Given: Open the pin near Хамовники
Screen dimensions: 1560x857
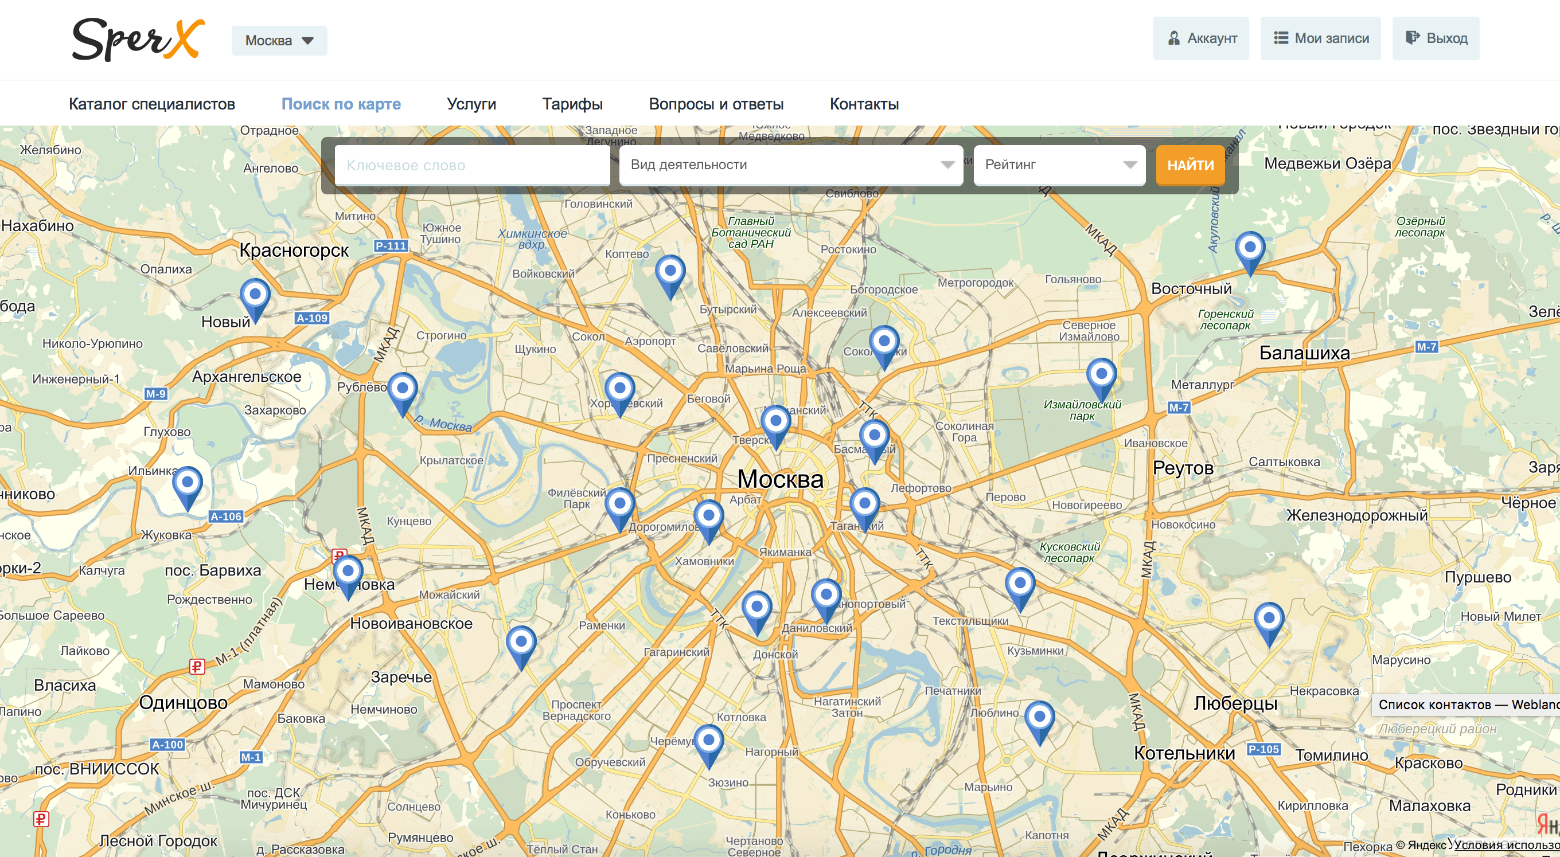Looking at the screenshot, I should pos(708,521).
